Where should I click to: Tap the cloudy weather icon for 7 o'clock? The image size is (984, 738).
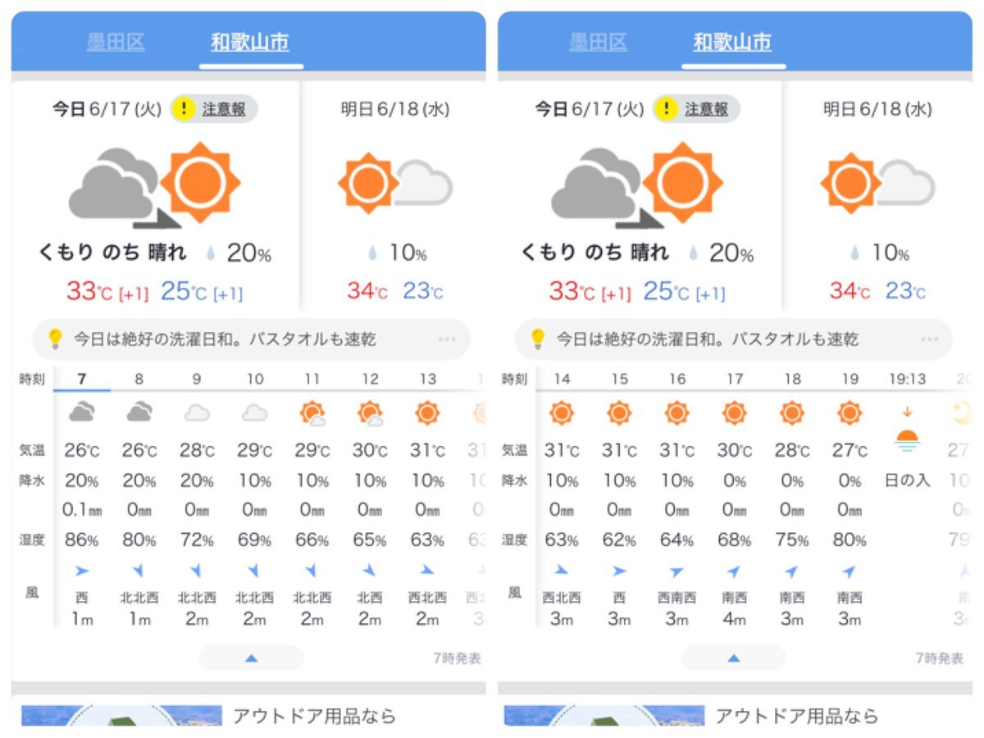[x=81, y=412]
